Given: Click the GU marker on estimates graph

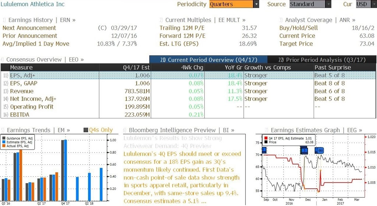Looking at the screenshot, I should (x=320, y=151).
